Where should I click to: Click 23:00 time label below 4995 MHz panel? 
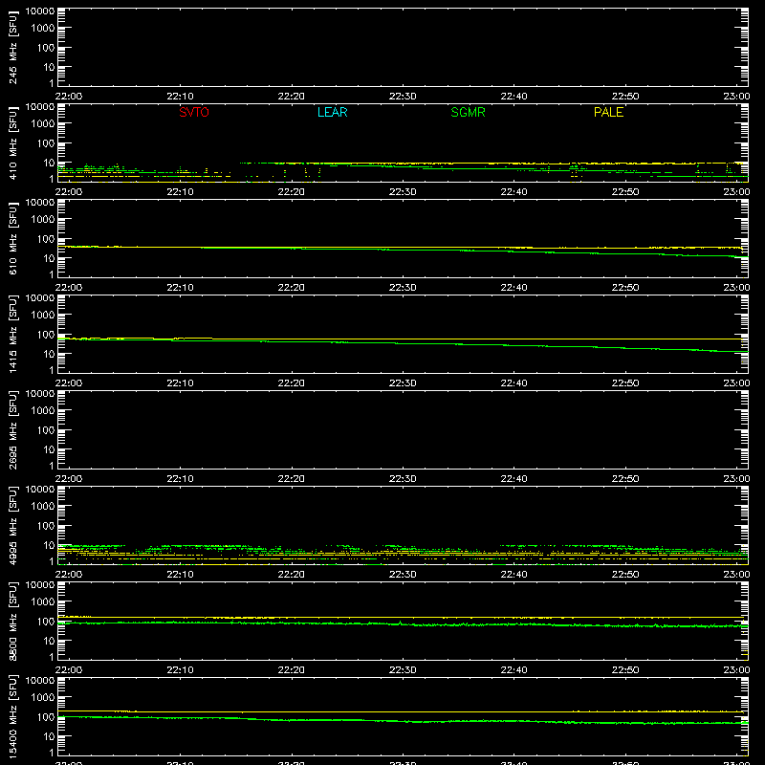(736, 575)
